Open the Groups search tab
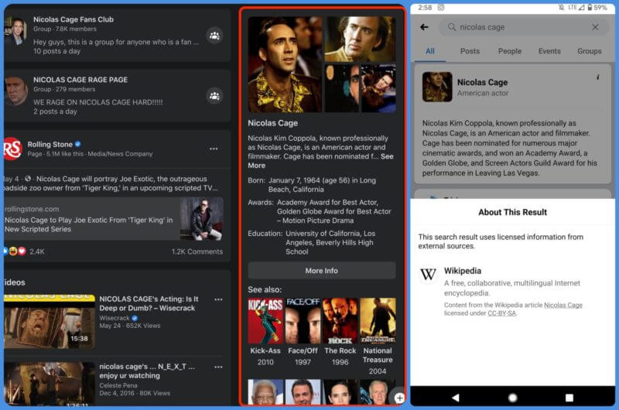Image resolution: width=619 pixels, height=410 pixels. [590, 51]
